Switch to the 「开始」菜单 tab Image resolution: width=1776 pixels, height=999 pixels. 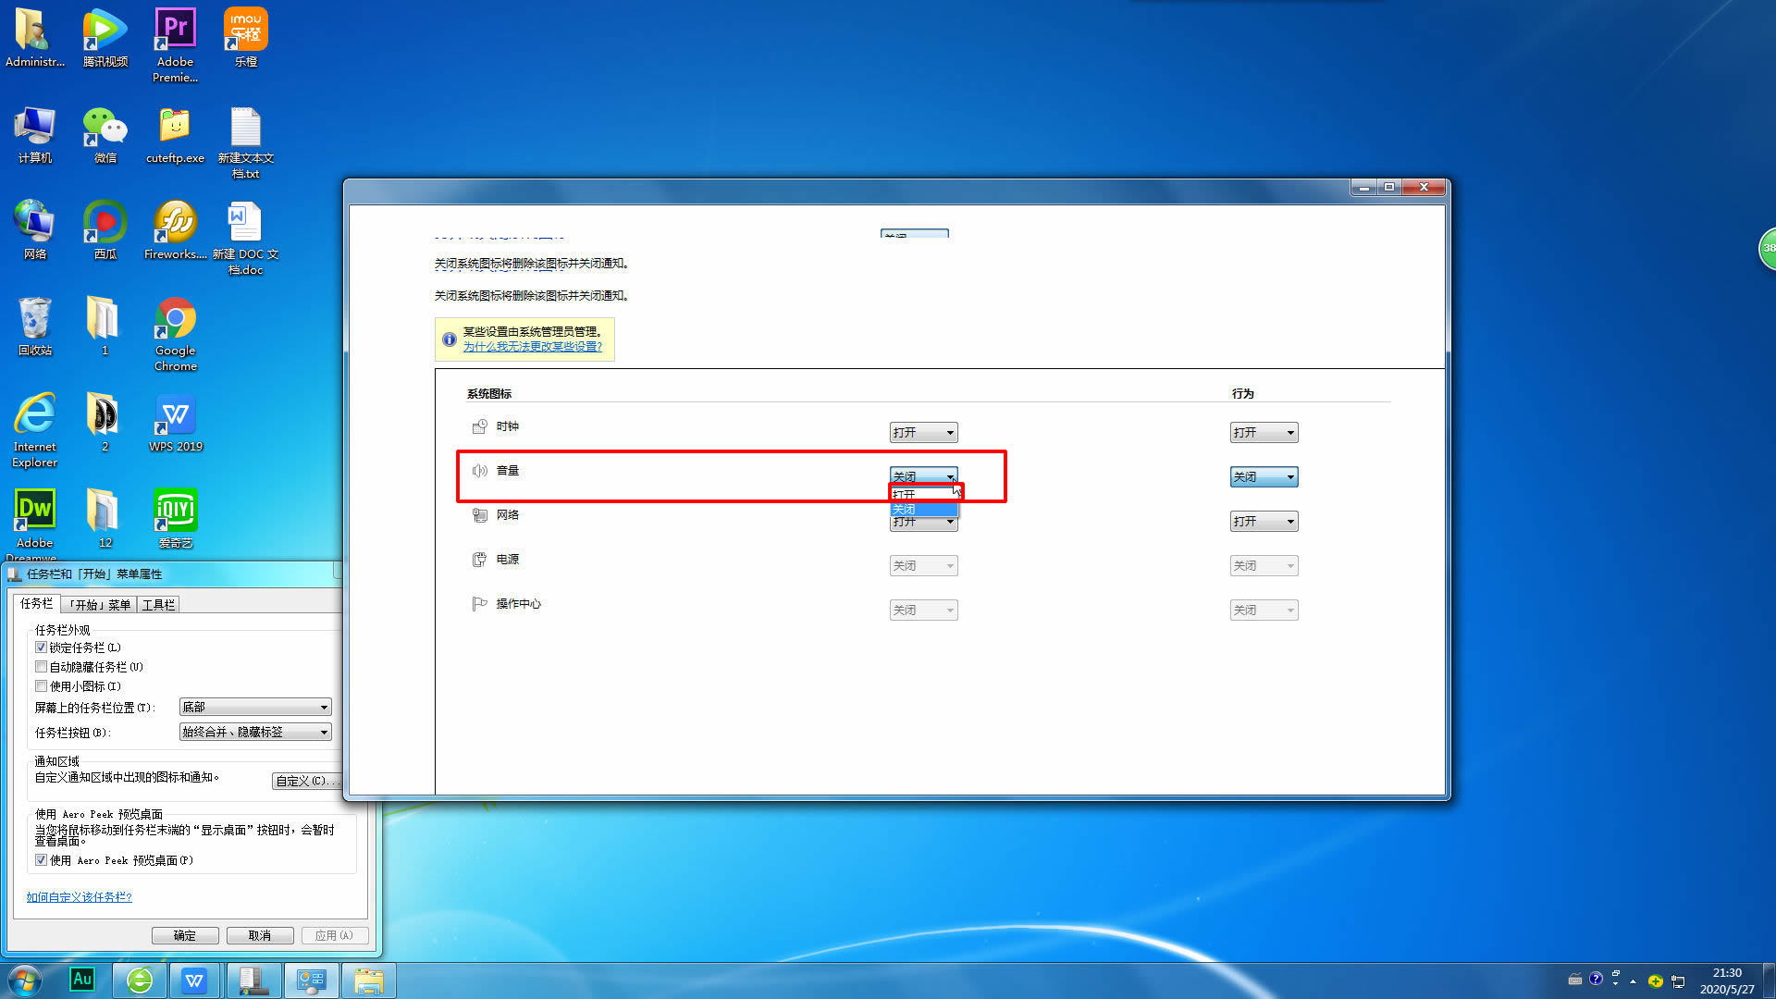click(99, 604)
